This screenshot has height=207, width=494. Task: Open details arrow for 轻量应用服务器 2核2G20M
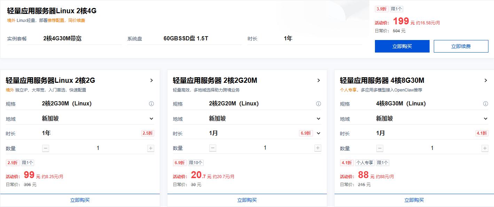[319, 80]
